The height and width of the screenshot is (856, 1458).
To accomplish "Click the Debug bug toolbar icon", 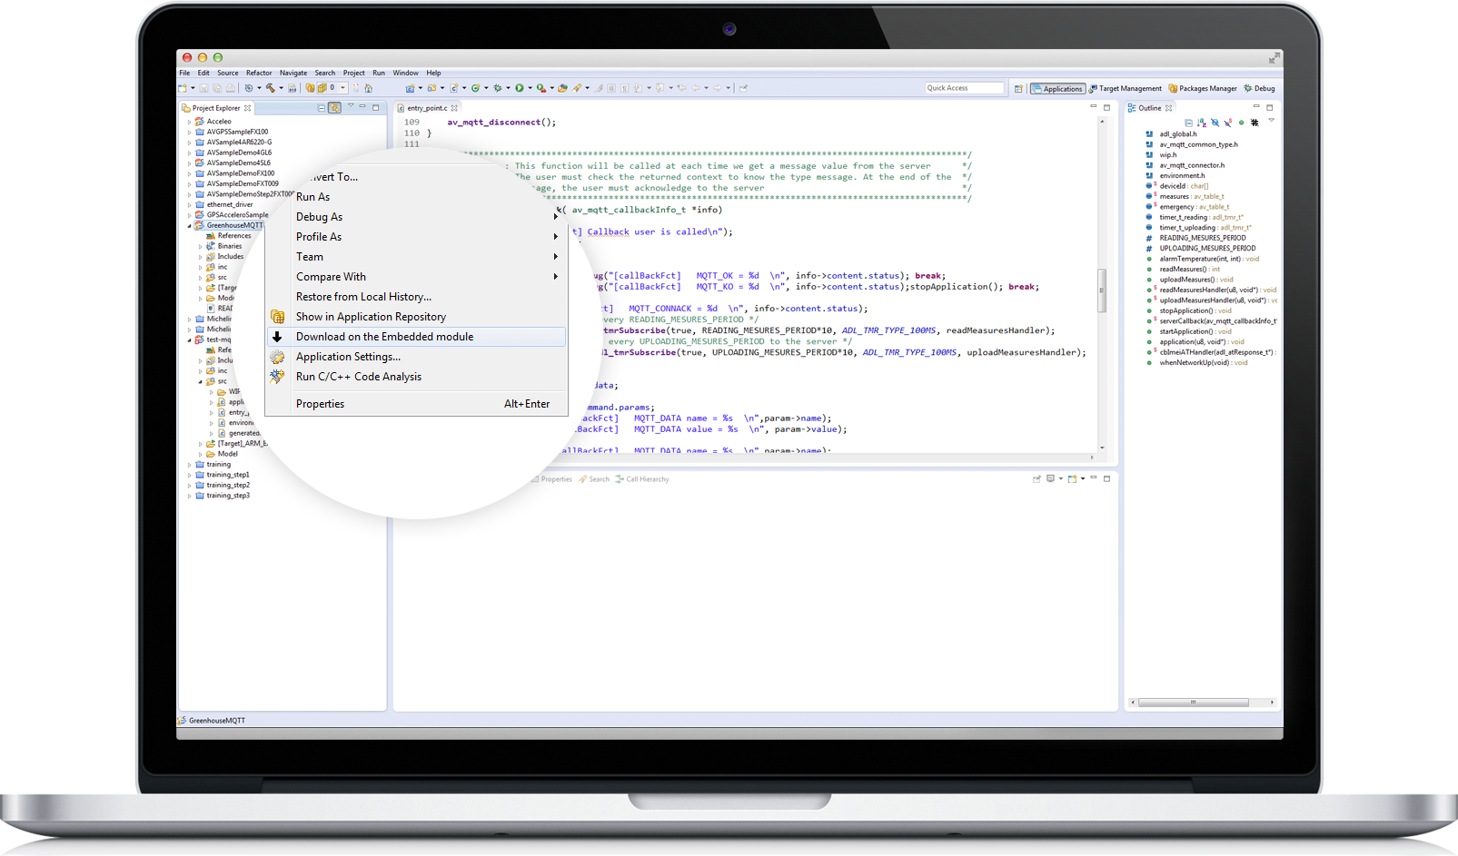I will (x=497, y=88).
